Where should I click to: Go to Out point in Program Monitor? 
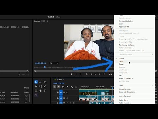click(x=104, y=74)
